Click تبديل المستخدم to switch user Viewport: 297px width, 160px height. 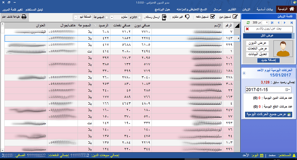(34, 10)
